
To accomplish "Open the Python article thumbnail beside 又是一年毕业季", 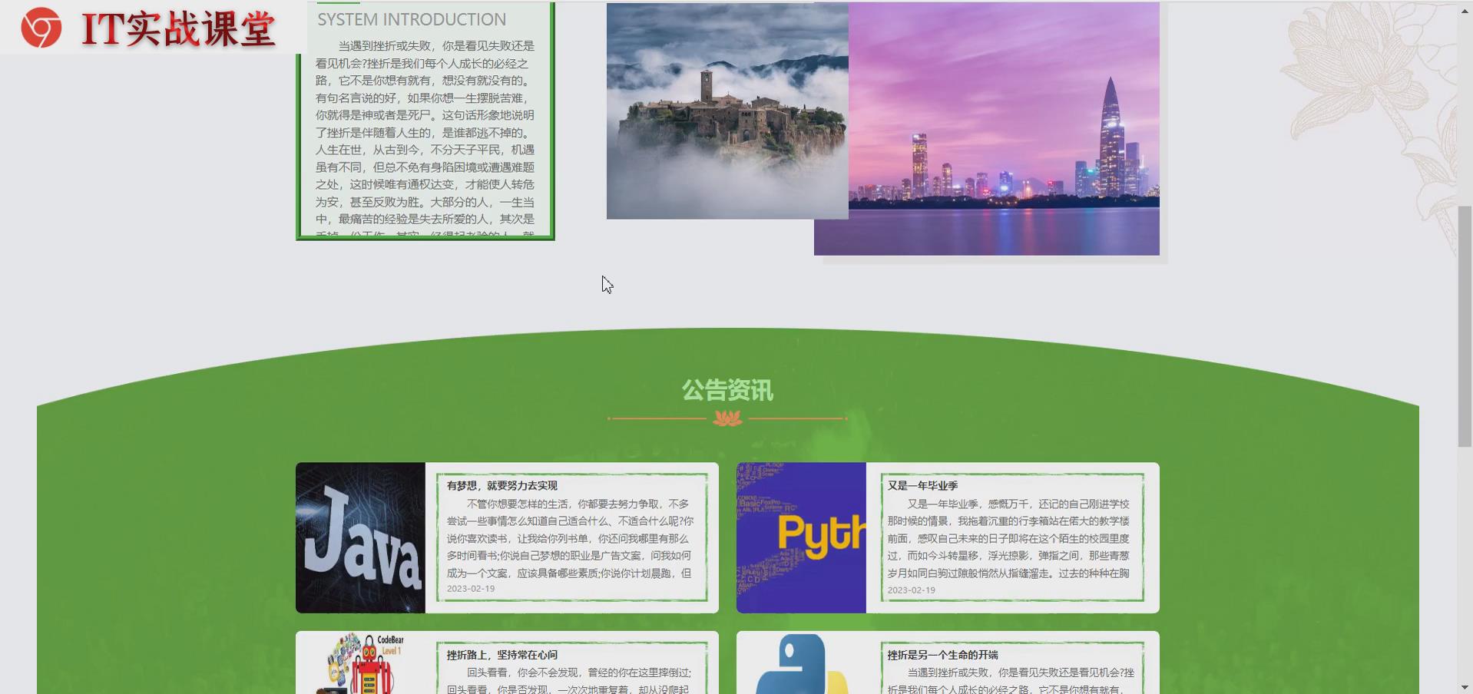I will pyautogui.click(x=801, y=537).
